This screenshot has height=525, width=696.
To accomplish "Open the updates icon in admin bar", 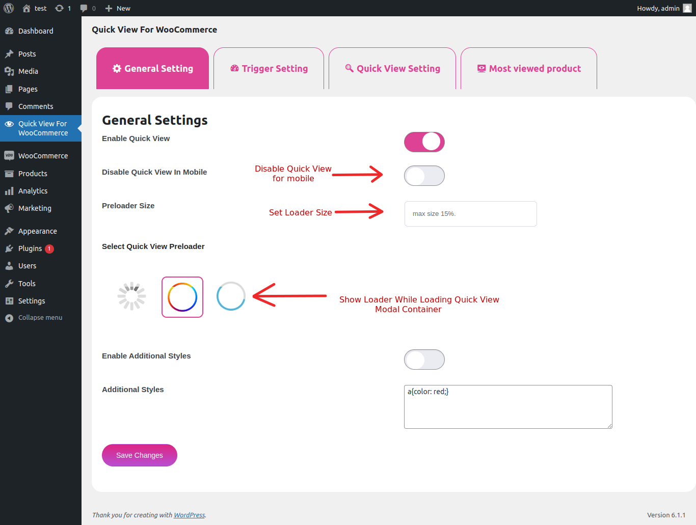I will (60, 8).
